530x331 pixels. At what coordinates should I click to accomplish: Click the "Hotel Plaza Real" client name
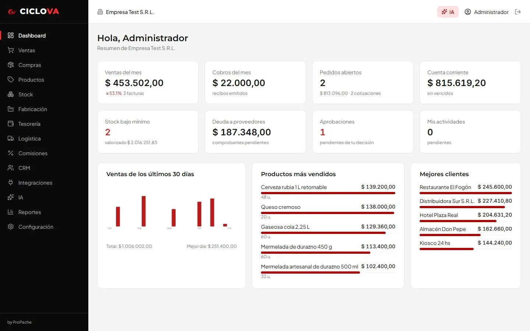(439, 215)
